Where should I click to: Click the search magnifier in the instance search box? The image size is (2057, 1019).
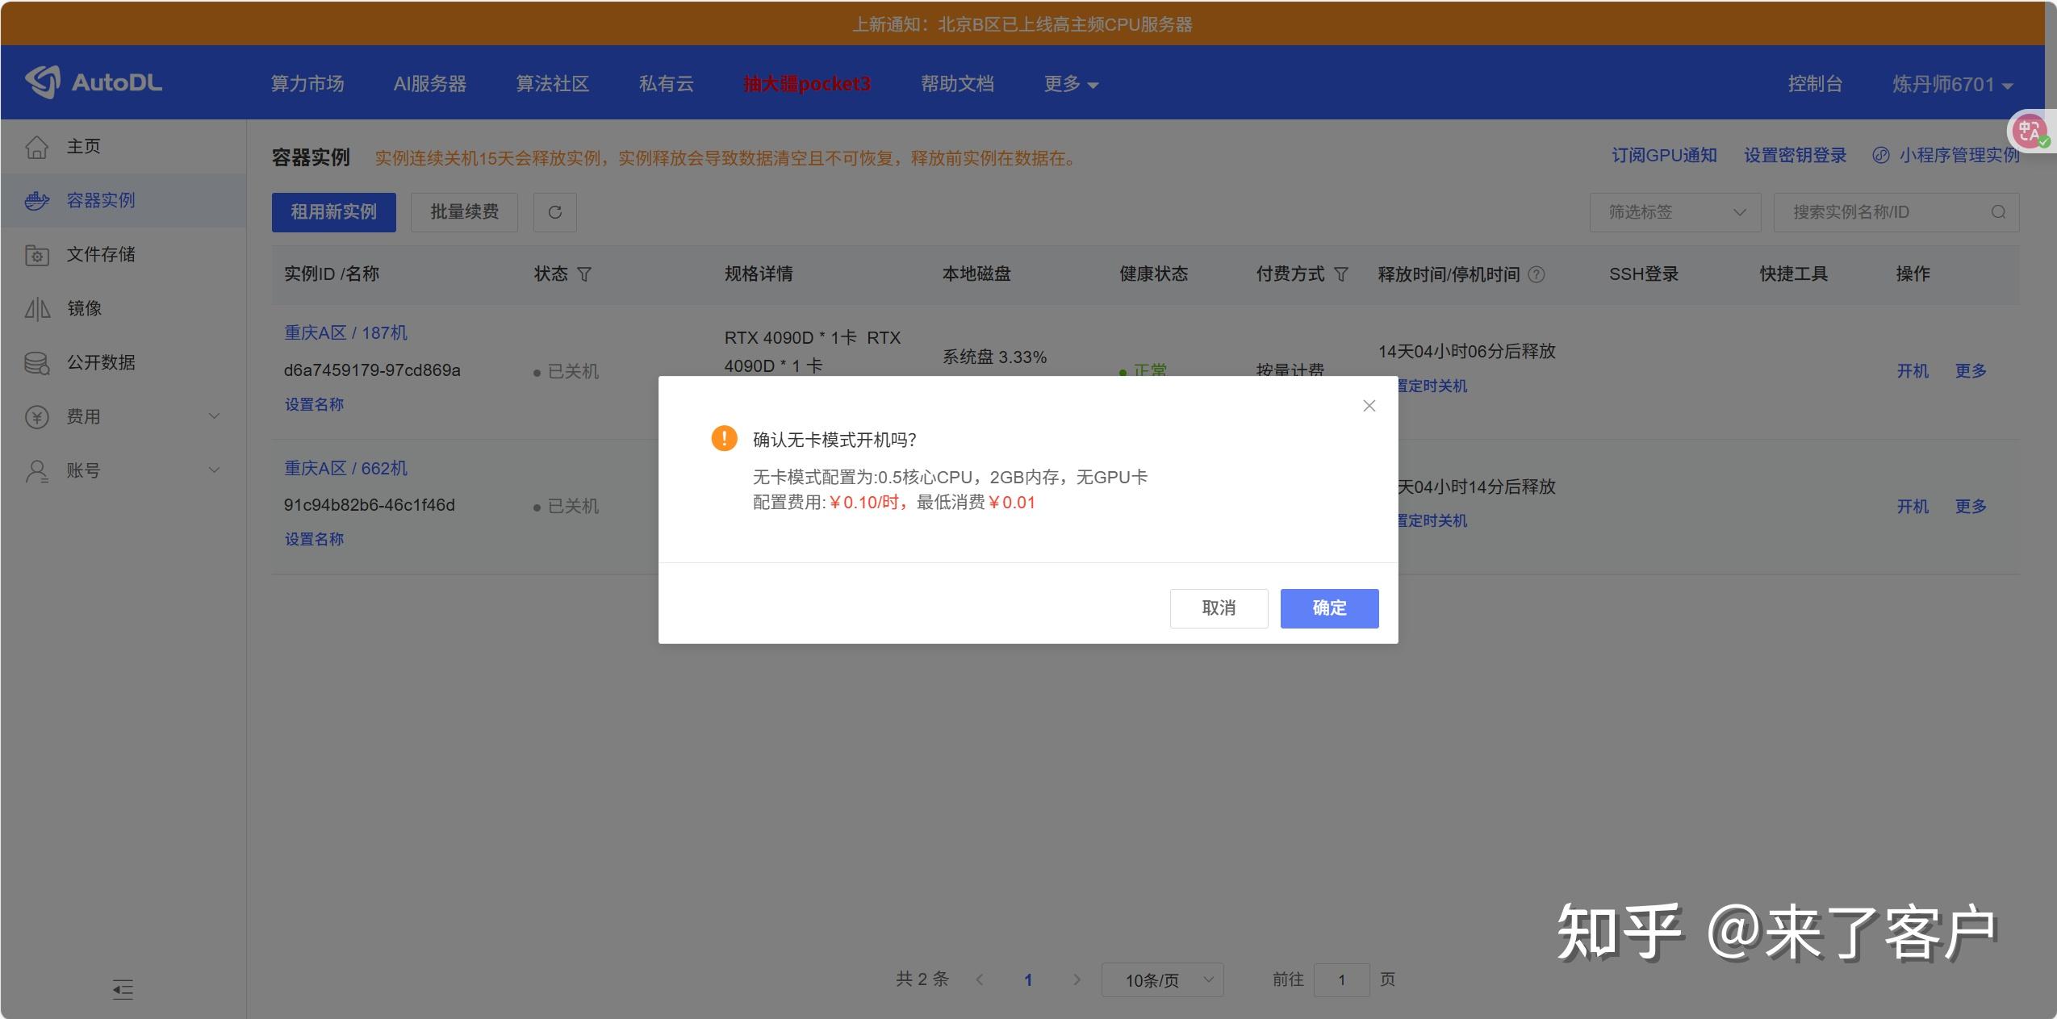[1998, 211]
